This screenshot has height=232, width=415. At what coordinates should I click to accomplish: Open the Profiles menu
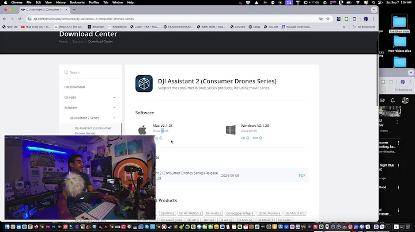tap(94, 2)
